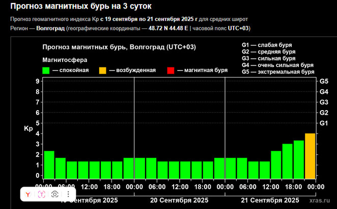Click the red 'магнитная буря' legend swatch
This screenshot has height=209, width=337.
tap(171, 71)
